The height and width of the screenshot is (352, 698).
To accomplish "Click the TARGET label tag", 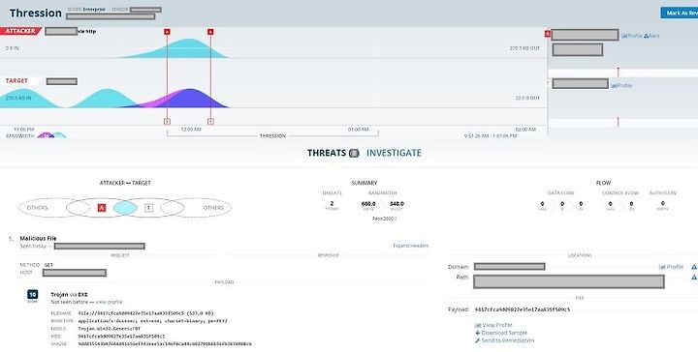I will (17, 81).
